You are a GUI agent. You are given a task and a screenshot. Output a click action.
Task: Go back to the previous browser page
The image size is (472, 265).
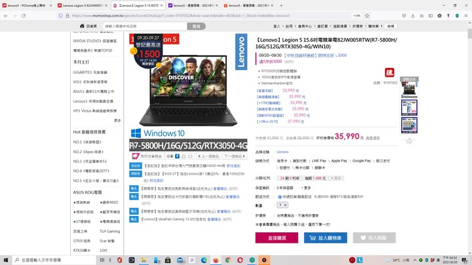6,16
